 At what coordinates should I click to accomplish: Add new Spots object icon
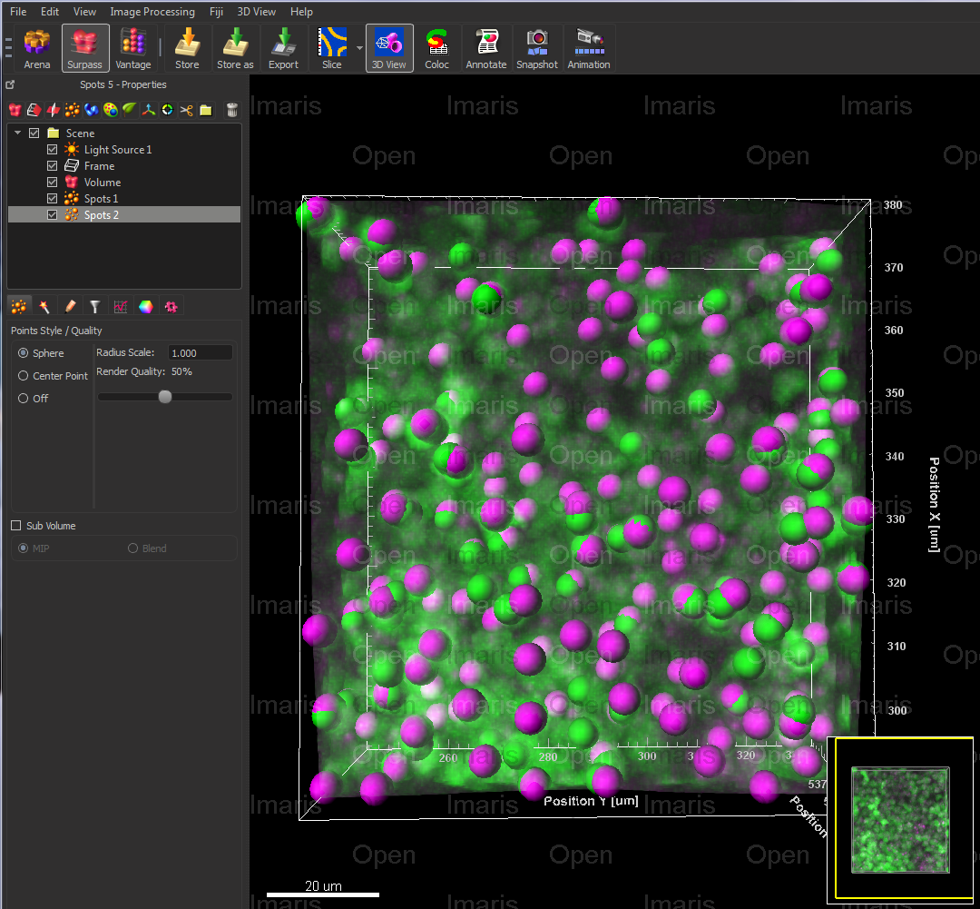point(72,110)
